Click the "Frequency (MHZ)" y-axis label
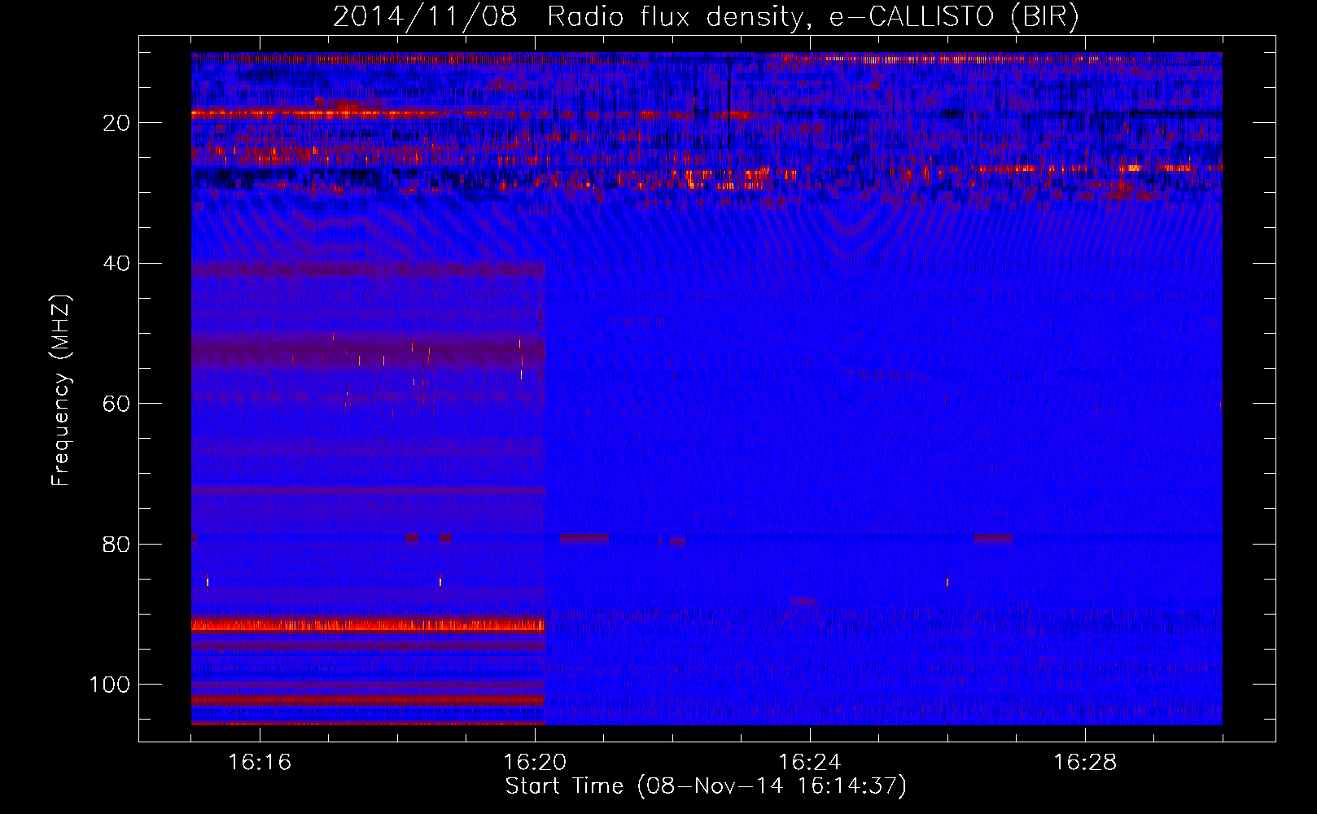Image resolution: width=1317 pixels, height=814 pixels. click(61, 391)
